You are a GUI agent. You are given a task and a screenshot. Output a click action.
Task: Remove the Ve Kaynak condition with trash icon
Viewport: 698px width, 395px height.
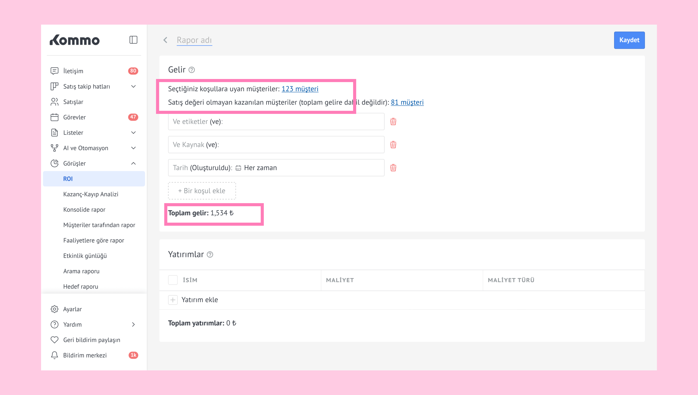(x=393, y=145)
